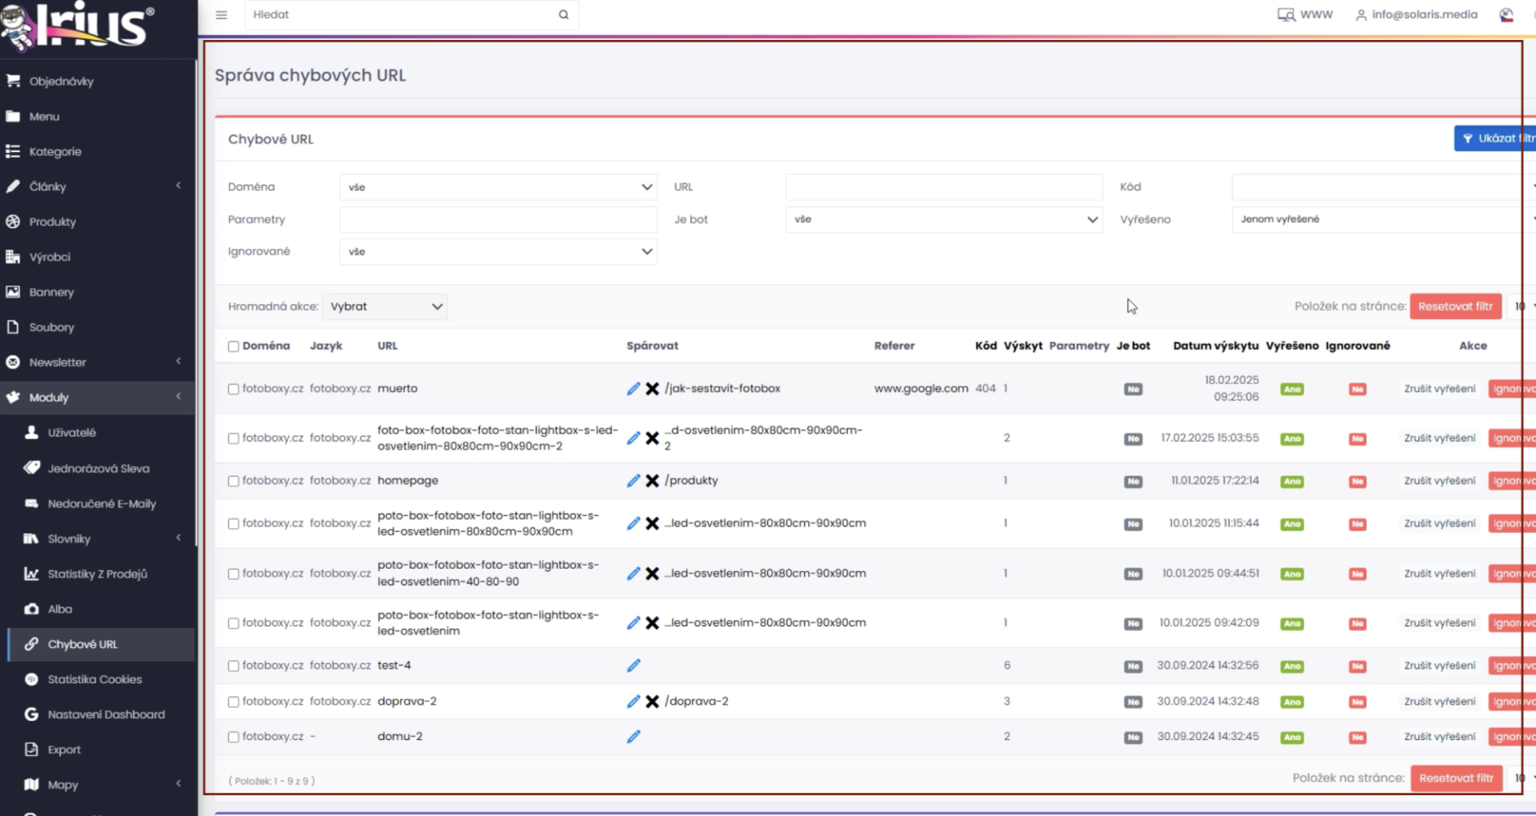1536x816 pixels.
Task: Go to Produkty in the sidebar menu
Action: (x=52, y=222)
